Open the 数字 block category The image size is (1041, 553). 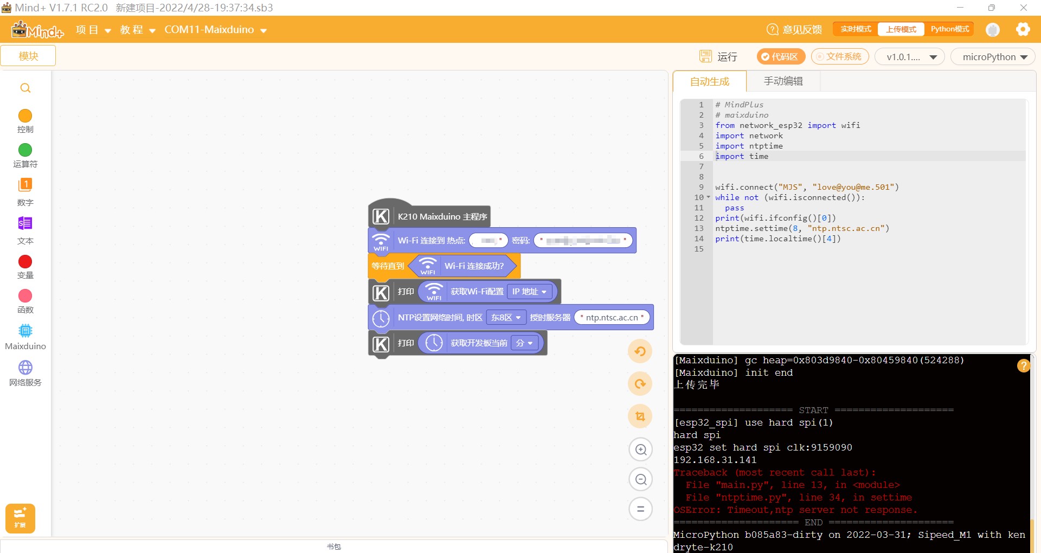point(25,192)
